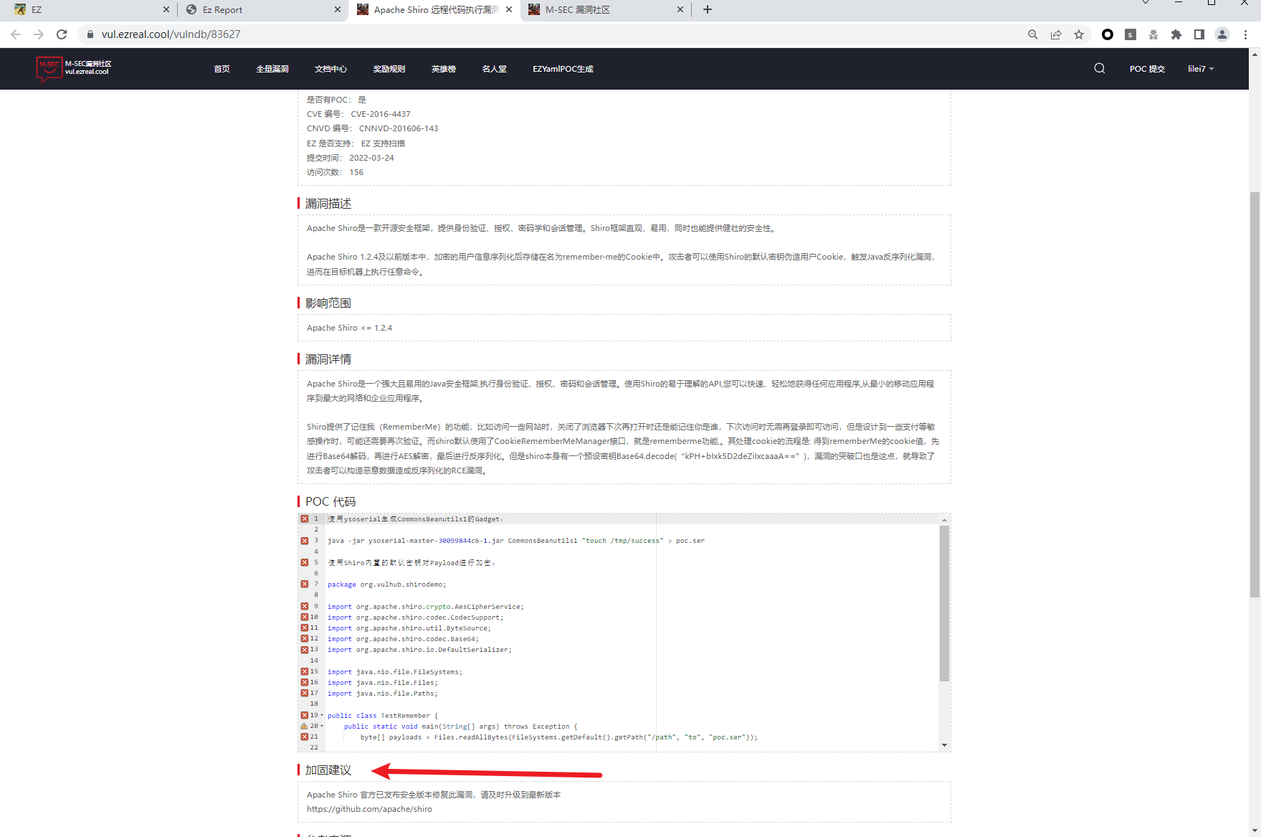
Task: Click the 漏洞详情 section heading
Action: (328, 359)
